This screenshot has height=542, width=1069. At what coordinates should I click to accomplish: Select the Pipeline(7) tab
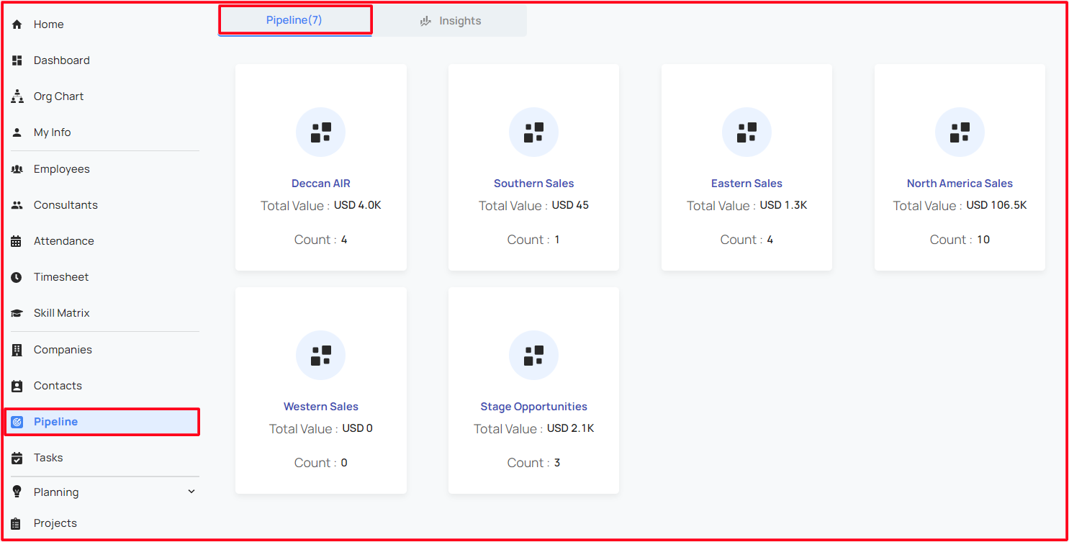(x=294, y=20)
